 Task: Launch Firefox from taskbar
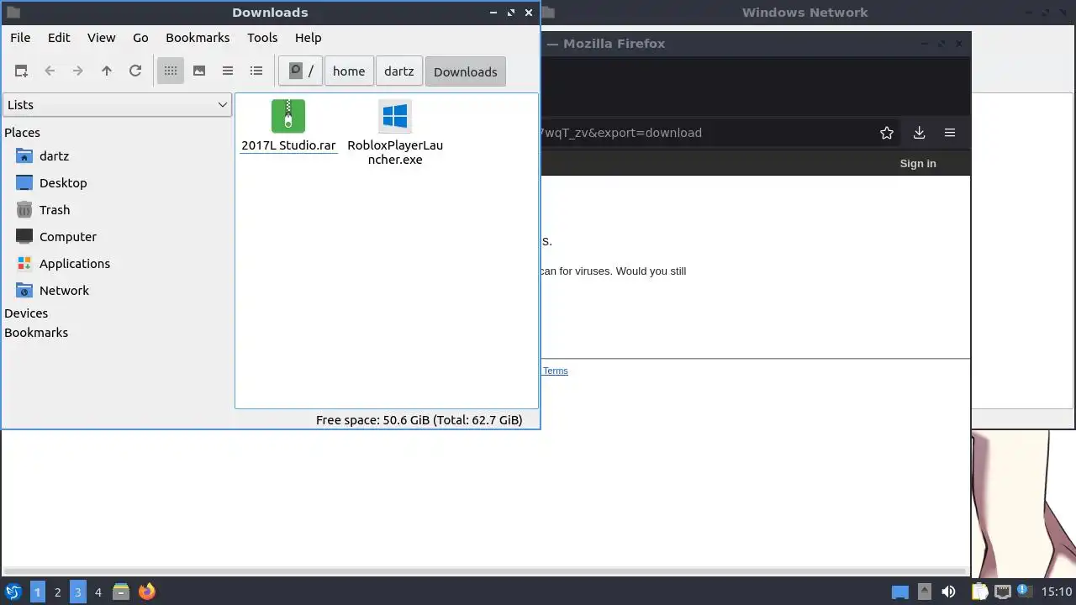tap(147, 592)
